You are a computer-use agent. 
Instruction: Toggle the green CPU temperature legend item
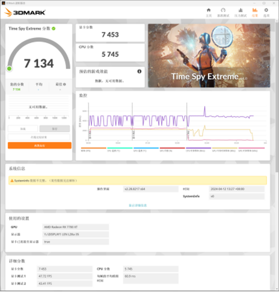pos(120,150)
